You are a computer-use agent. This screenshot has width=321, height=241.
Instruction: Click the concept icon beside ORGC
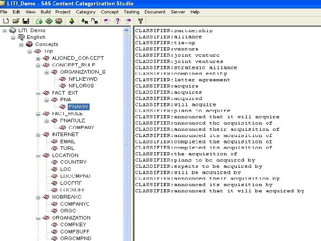(x=54, y=211)
